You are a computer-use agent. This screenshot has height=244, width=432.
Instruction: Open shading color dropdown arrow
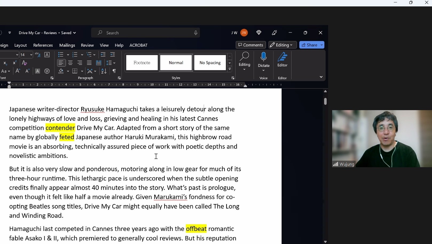click(68, 71)
